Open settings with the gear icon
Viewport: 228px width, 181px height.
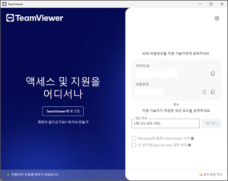pyautogui.click(x=217, y=18)
